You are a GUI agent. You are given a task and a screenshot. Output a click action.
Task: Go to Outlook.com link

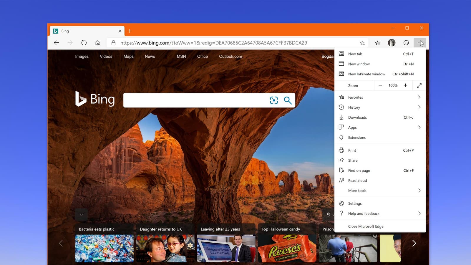tap(230, 56)
